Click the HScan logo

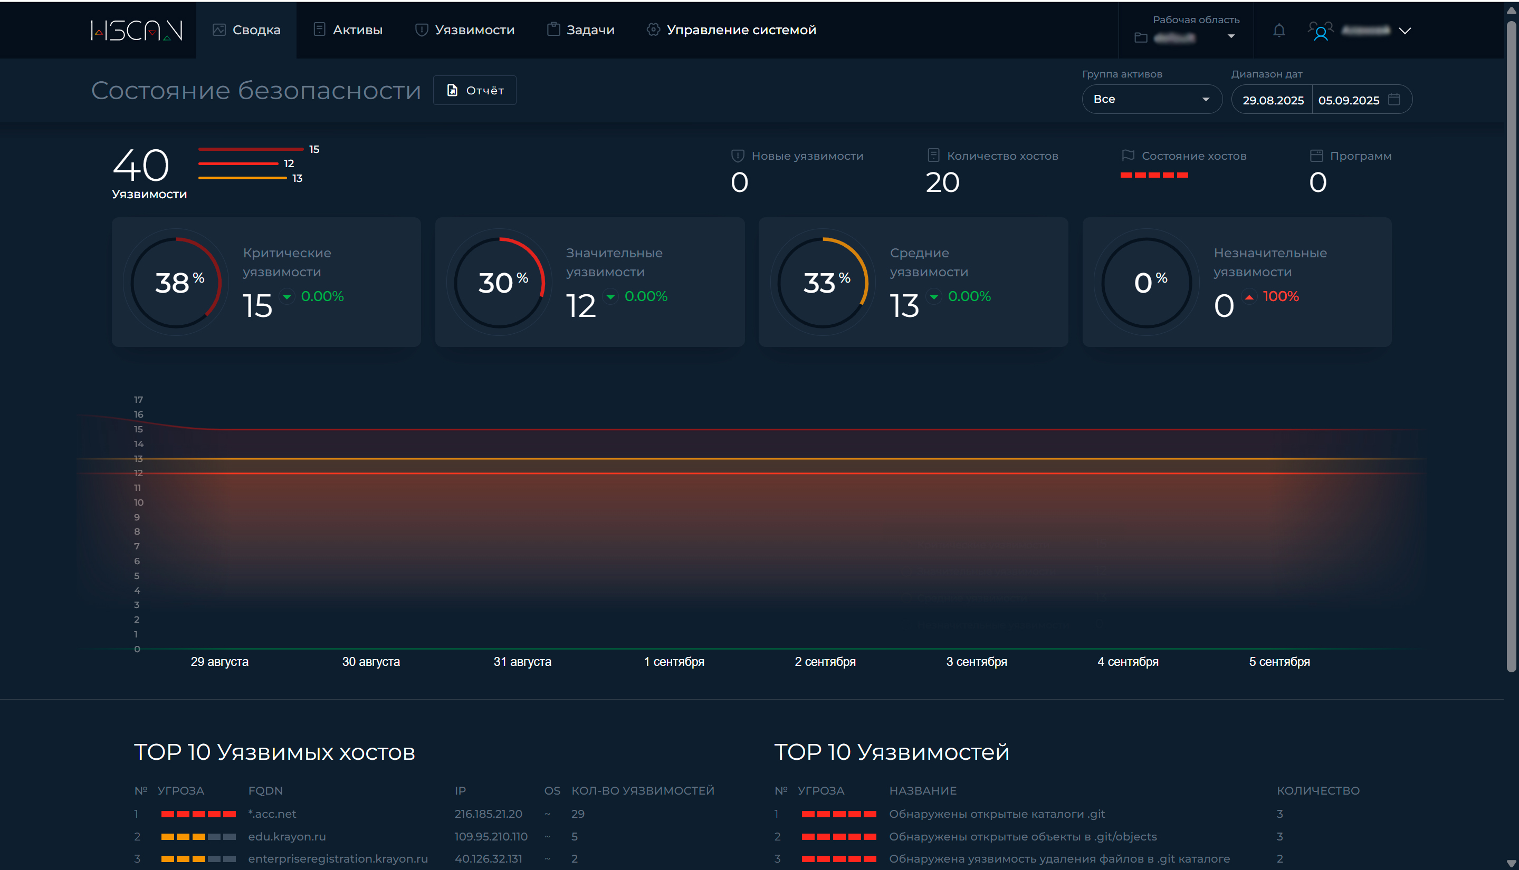tap(136, 30)
